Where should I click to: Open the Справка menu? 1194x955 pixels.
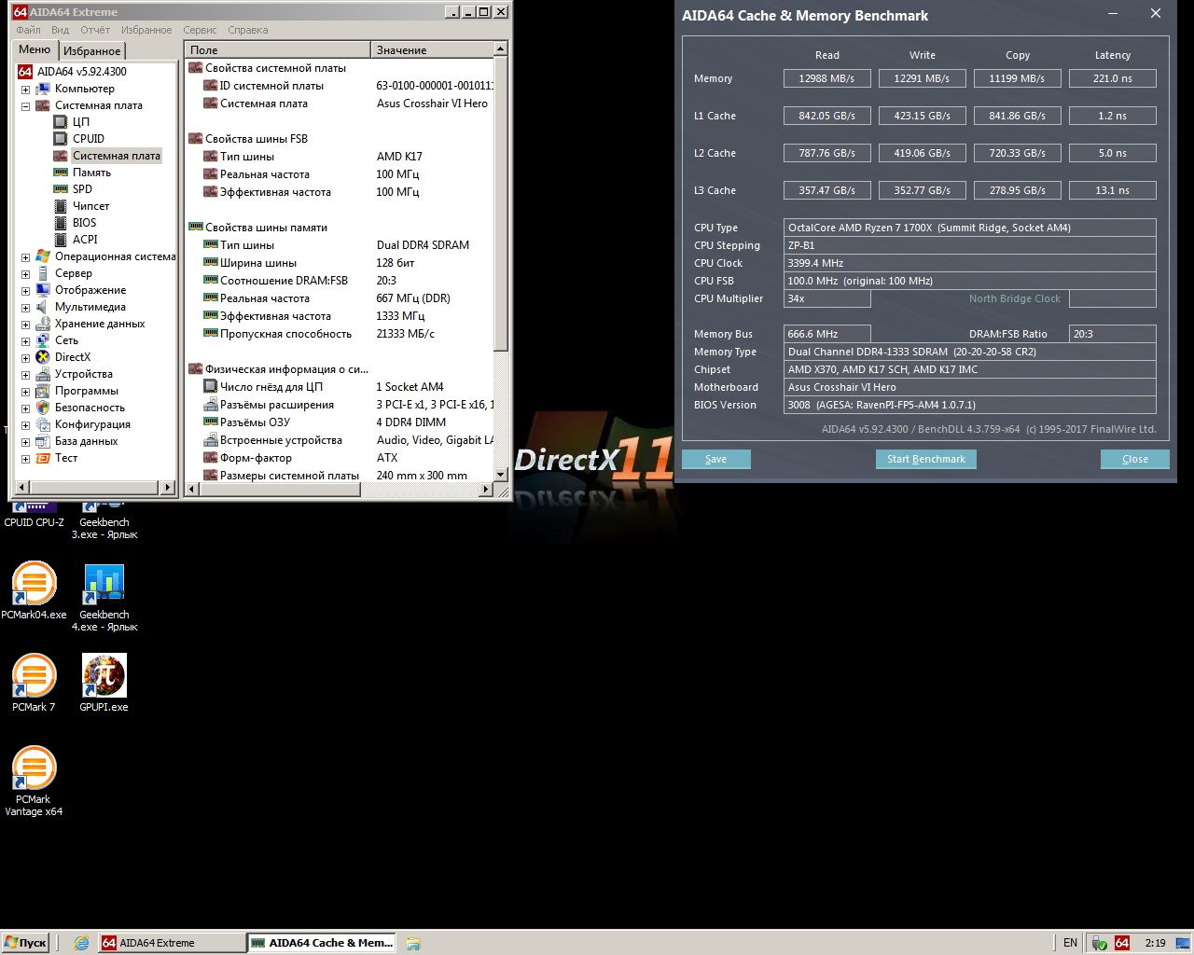pos(247,30)
